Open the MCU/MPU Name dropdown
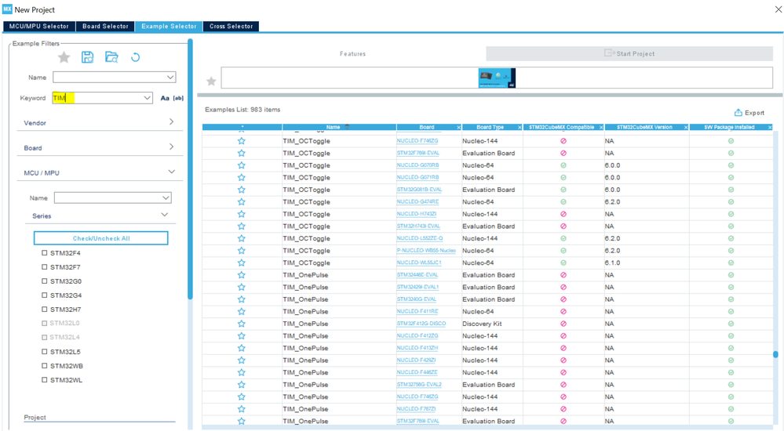784x431 pixels. [166, 197]
